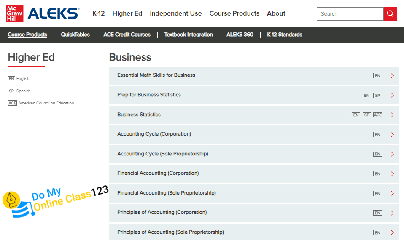
Task: Click EN badge on Financial Accounting (Sole Proprietorship) row
Action: point(377,193)
